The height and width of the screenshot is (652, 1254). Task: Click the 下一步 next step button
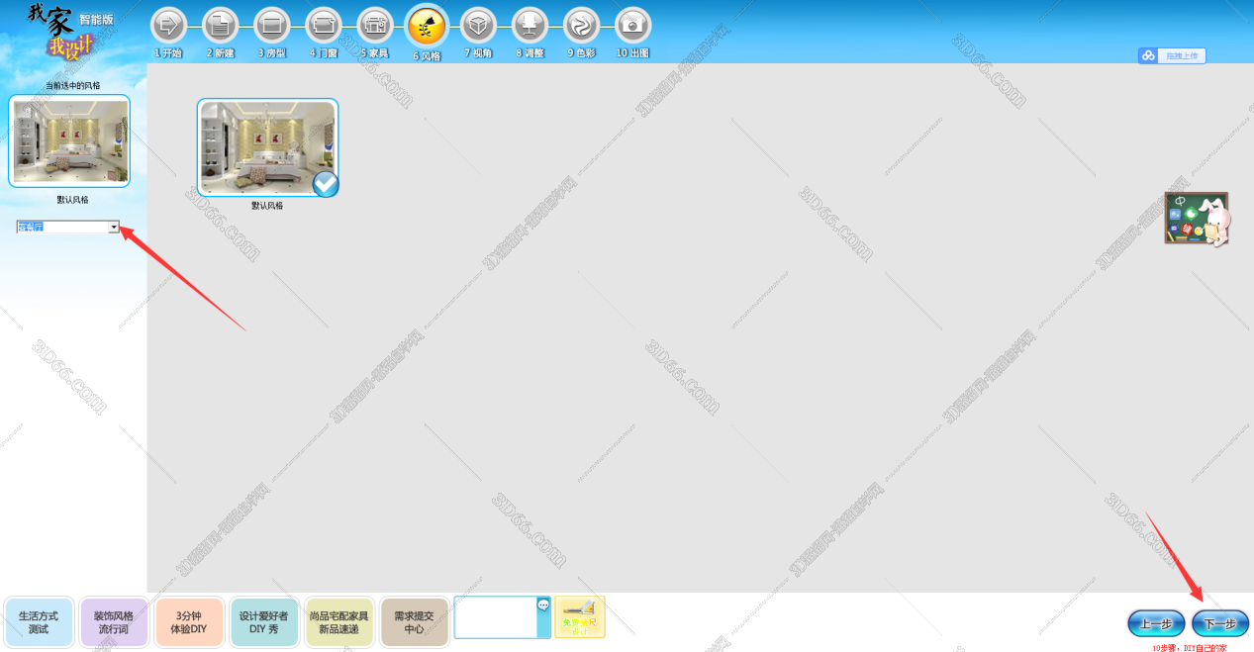coord(1220,623)
